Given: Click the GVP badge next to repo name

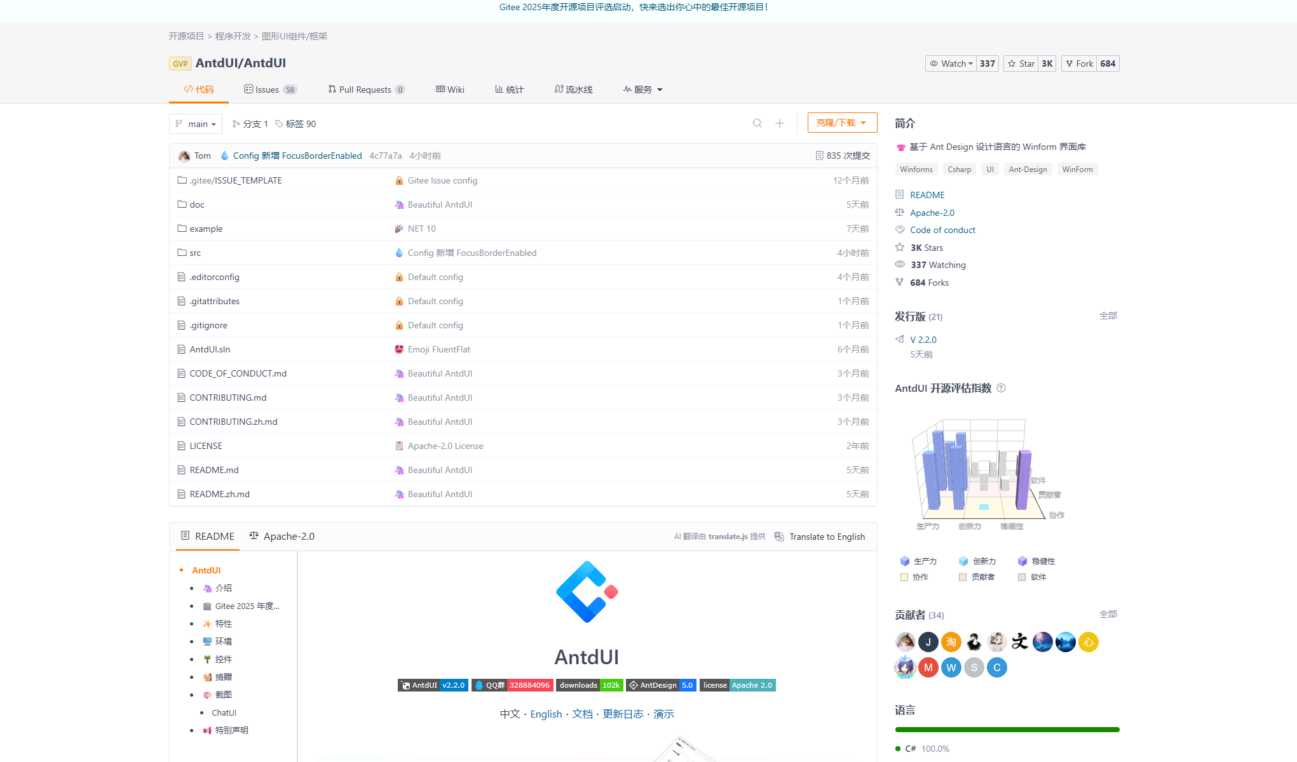Looking at the screenshot, I should pos(180,63).
